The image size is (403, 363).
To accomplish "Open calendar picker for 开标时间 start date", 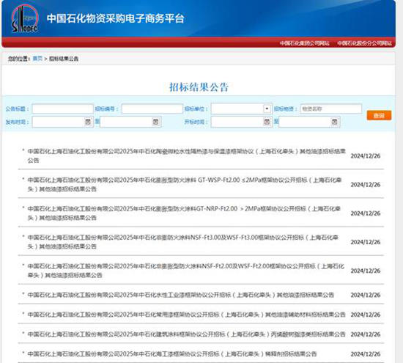I will coord(267,122).
